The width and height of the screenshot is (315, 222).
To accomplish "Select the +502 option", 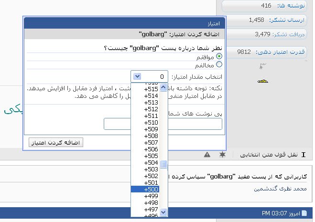I will (x=145, y=176).
